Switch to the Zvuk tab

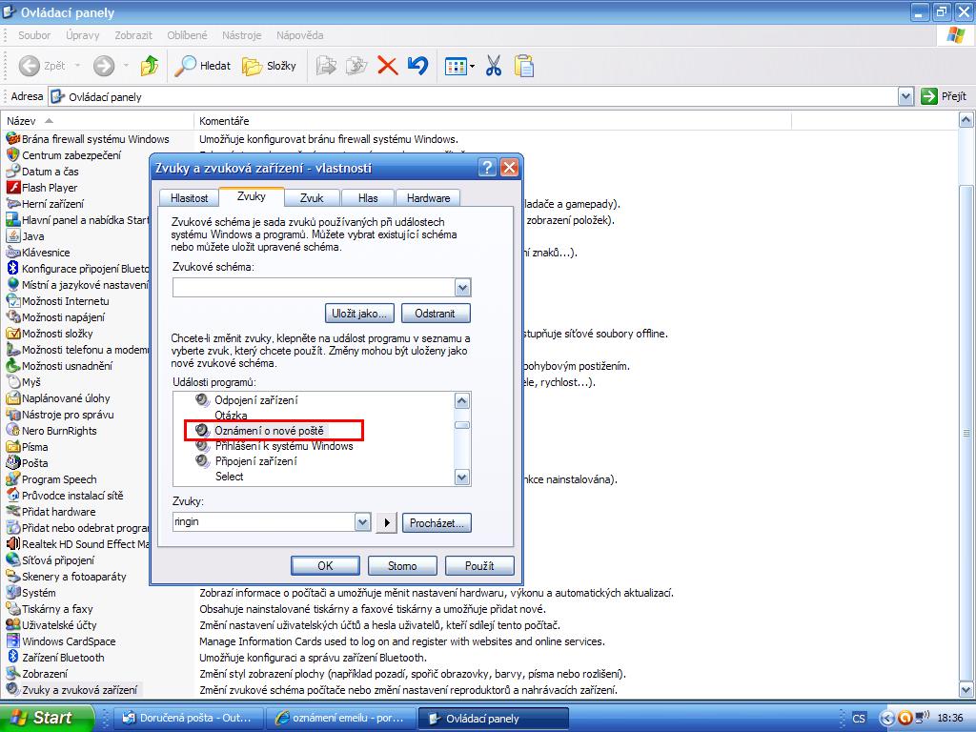pos(312,198)
